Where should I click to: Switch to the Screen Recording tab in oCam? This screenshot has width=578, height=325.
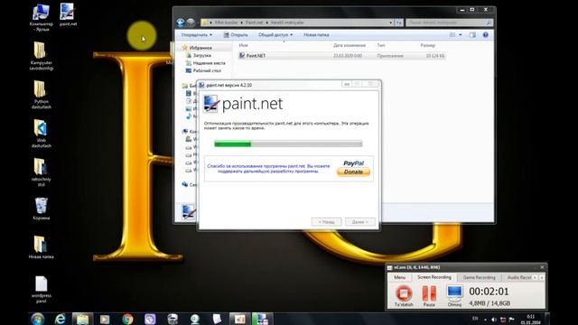[433, 277]
